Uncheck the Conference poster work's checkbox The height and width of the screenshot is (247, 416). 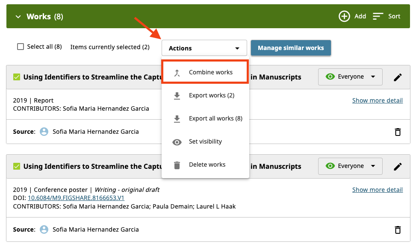click(17, 166)
